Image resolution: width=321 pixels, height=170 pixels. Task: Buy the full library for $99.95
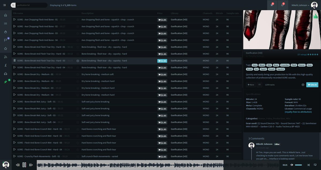pyautogui.click(x=312, y=85)
